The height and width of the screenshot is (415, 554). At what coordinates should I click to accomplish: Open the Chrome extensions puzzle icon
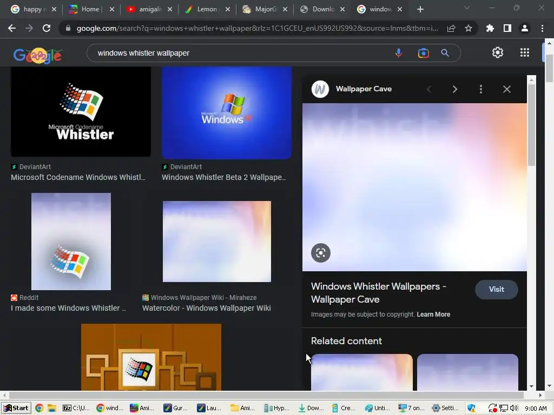click(490, 28)
